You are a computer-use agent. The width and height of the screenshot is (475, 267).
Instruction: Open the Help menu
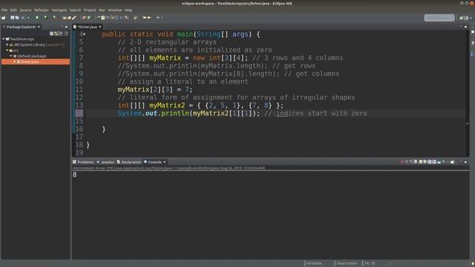pyautogui.click(x=128, y=10)
